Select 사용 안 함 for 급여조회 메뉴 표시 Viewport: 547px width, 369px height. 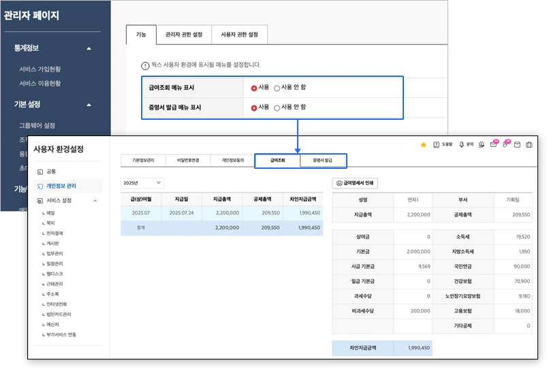(277, 88)
